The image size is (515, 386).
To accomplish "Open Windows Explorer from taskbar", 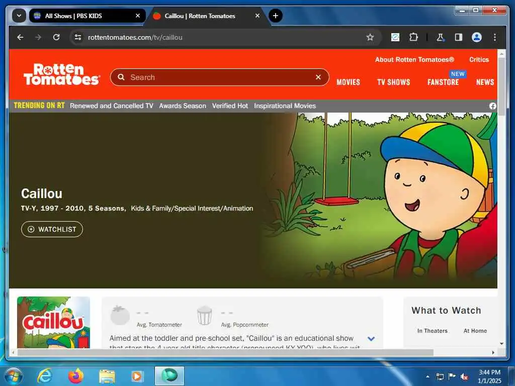I will [x=107, y=377].
